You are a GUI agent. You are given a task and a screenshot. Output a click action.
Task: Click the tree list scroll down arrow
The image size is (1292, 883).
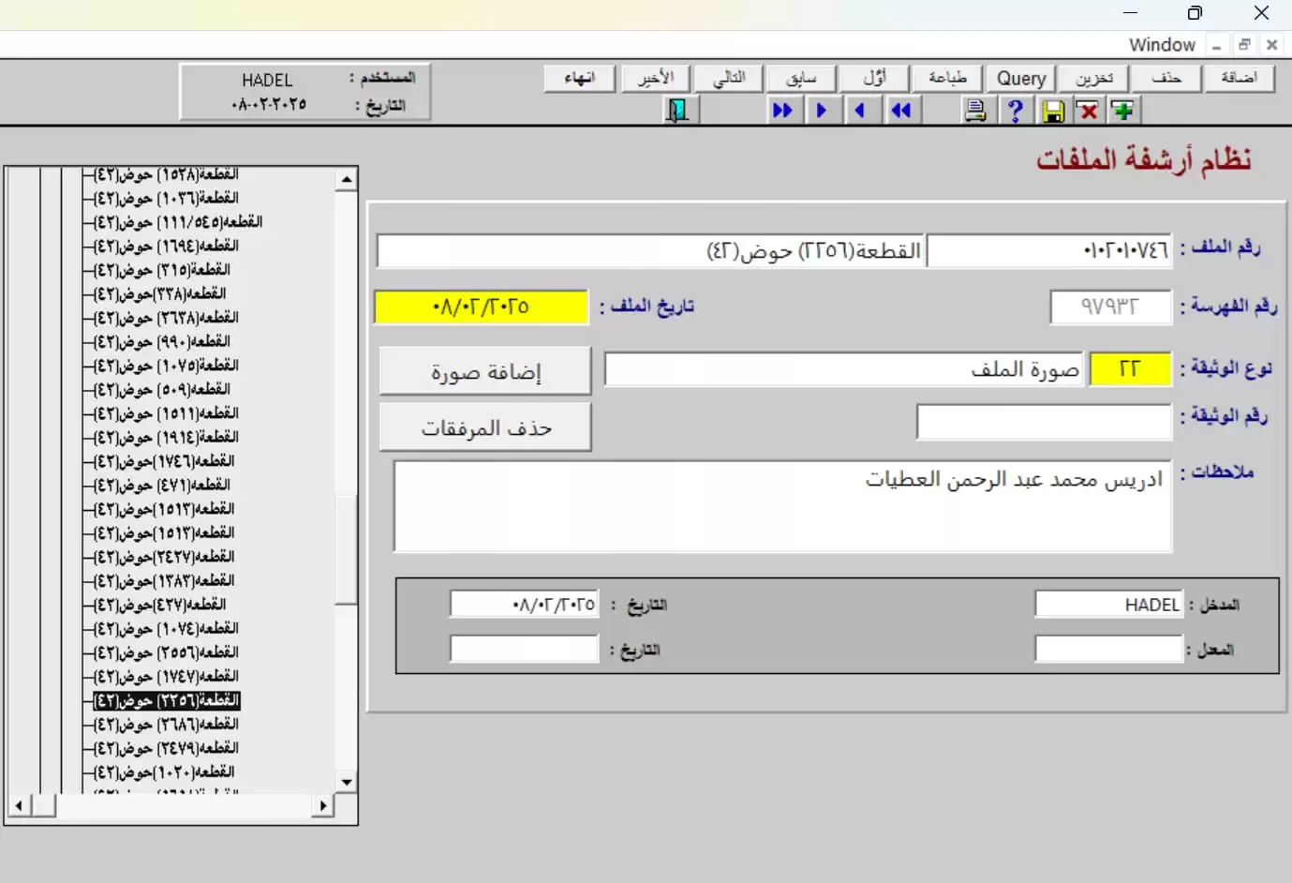pos(347,782)
